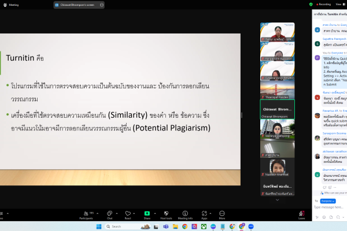Image resolution: width=347 pixels, height=231 pixels.
Task: Add reaction to the last chat message
Action: 330,187
